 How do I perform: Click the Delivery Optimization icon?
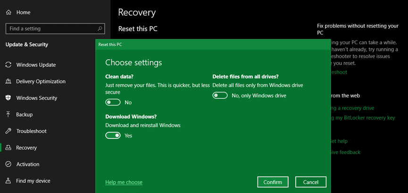pos(8,81)
